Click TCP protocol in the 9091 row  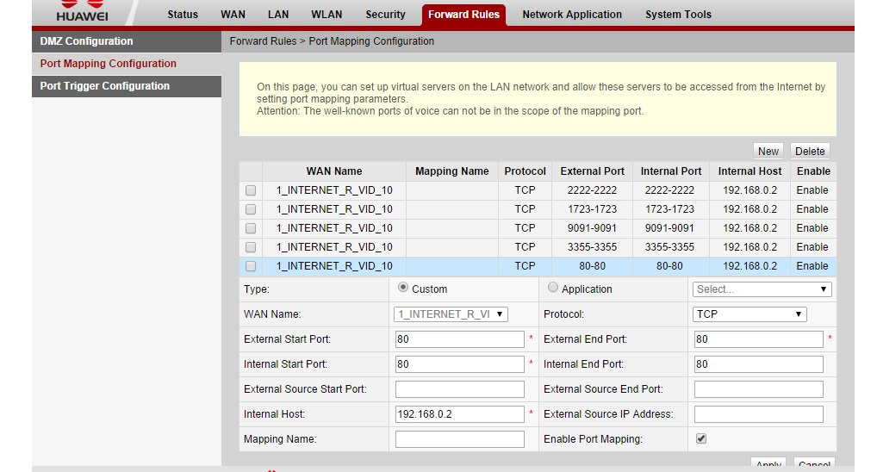[x=525, y=228]
